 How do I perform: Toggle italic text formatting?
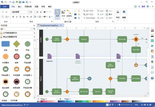17,17
